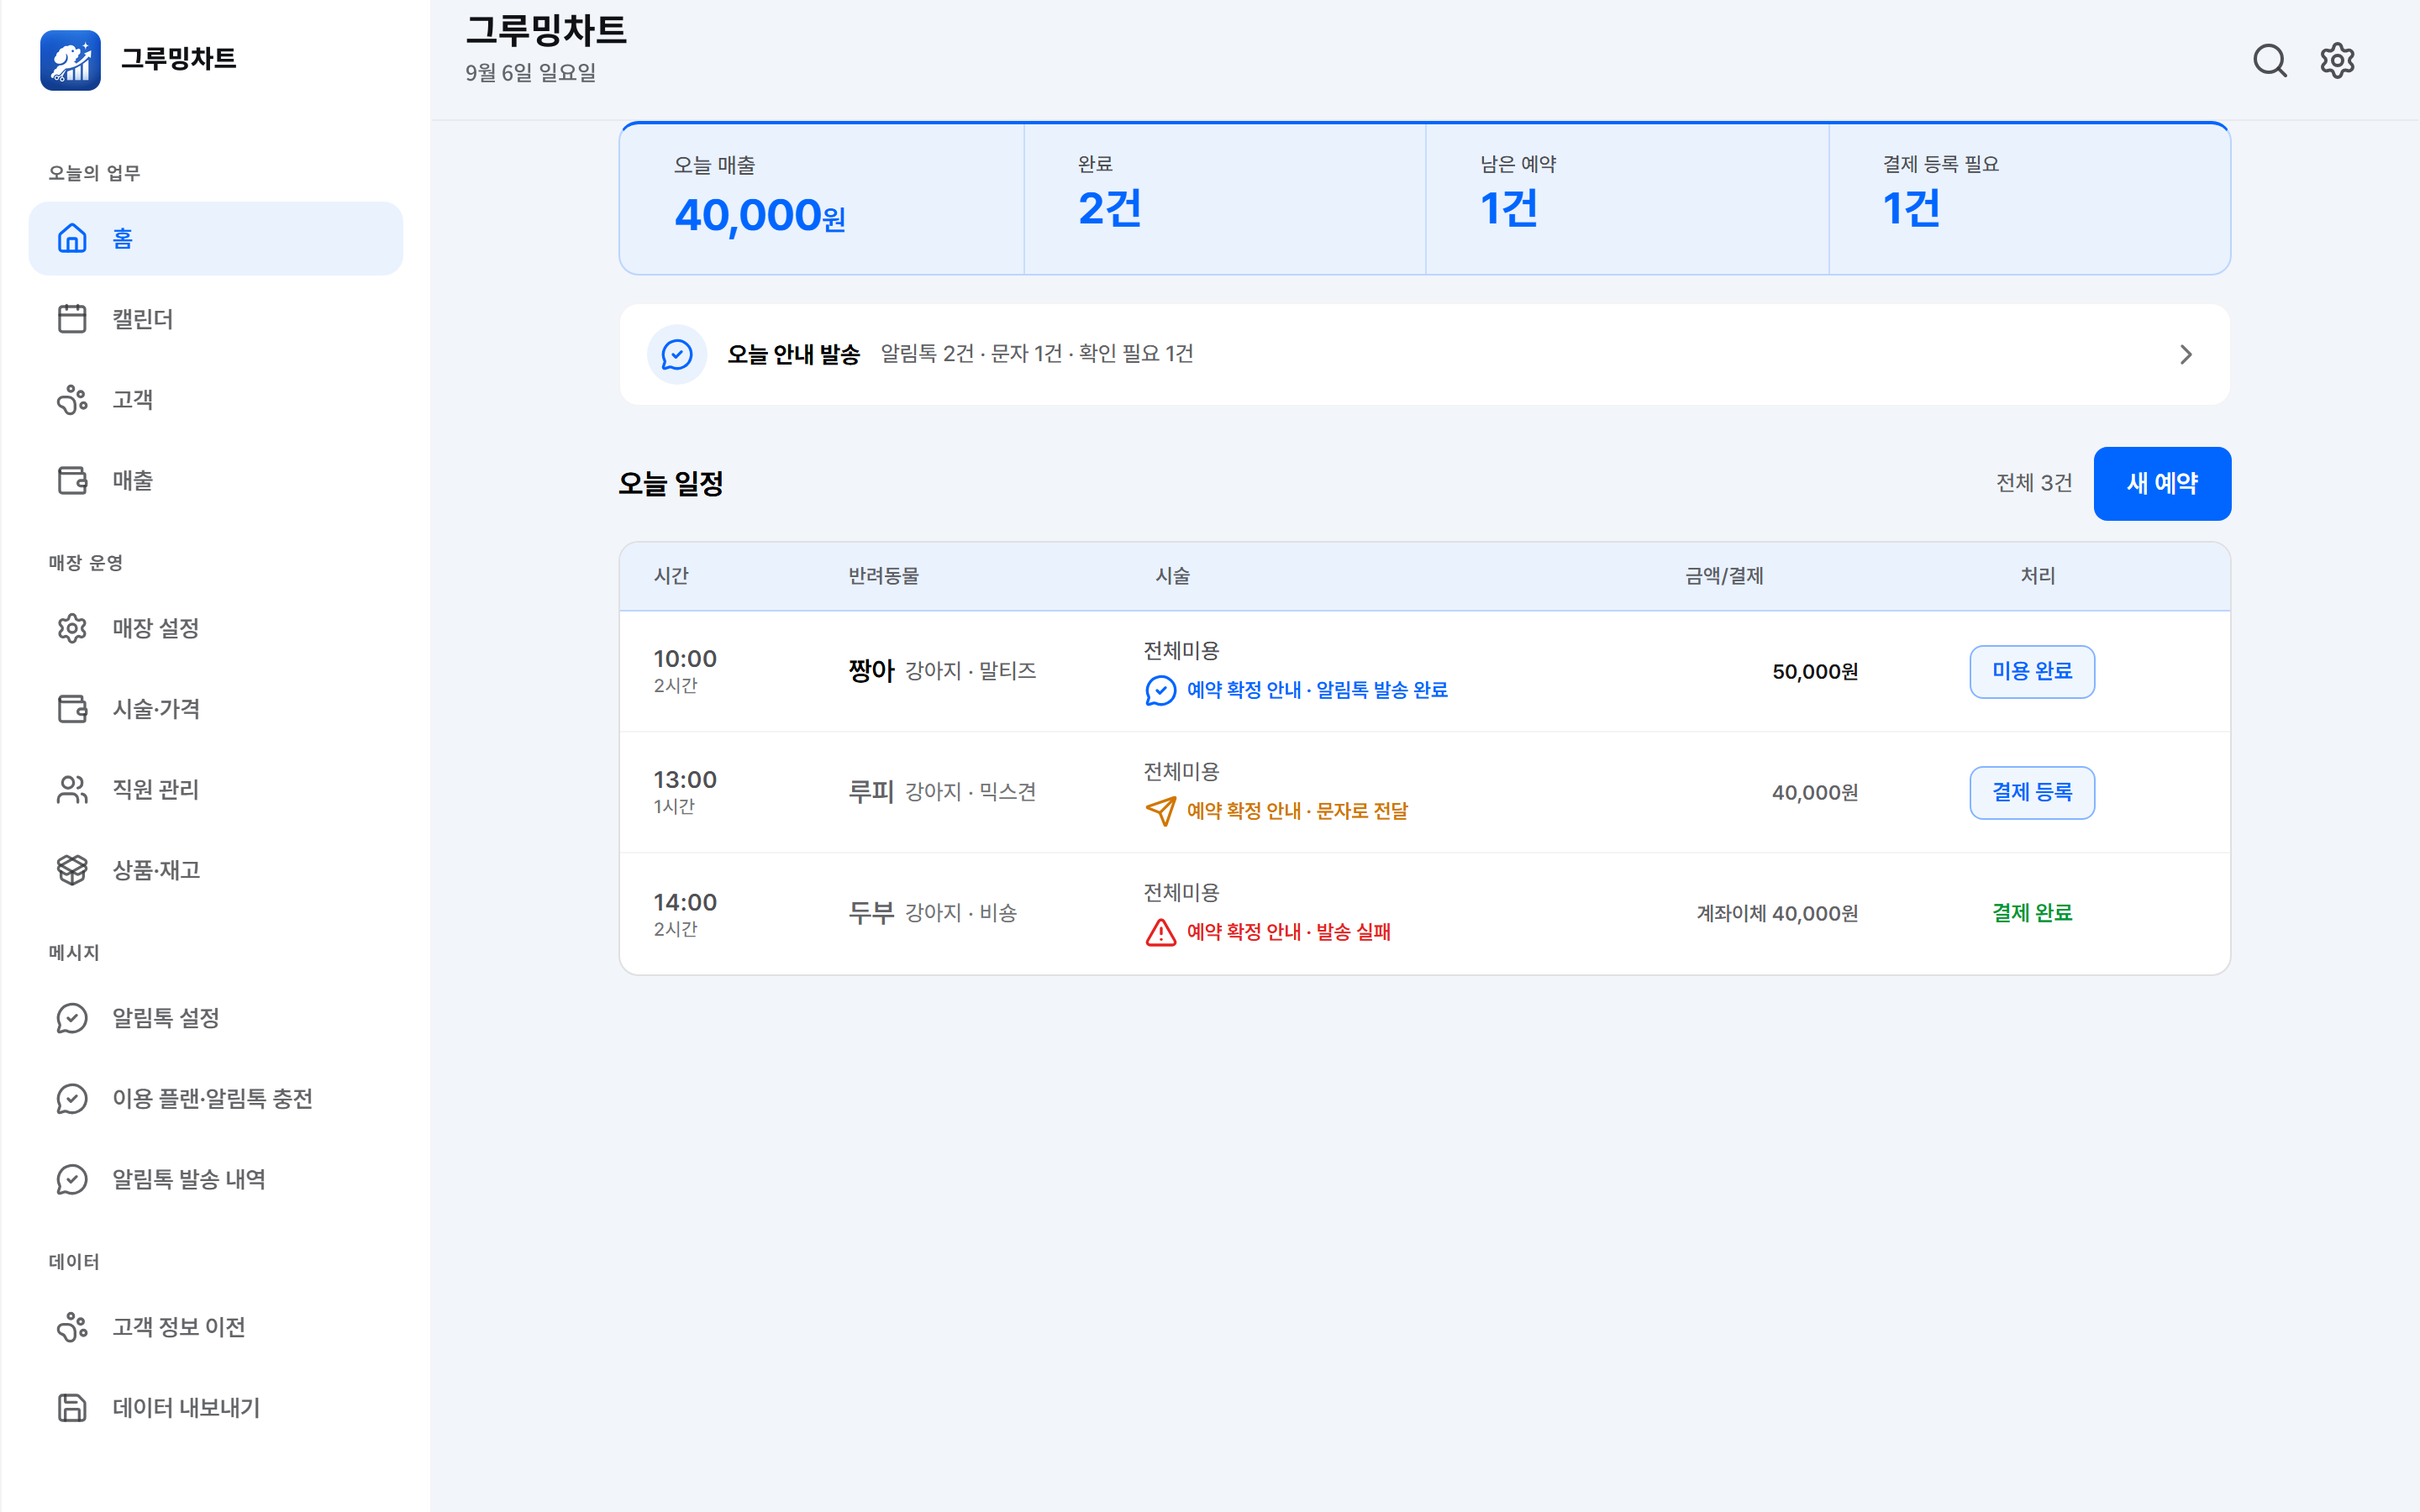Screen dimensions: 2420x1512
Task: Click the 완료 2건 card
Action: pos(1225,199)
